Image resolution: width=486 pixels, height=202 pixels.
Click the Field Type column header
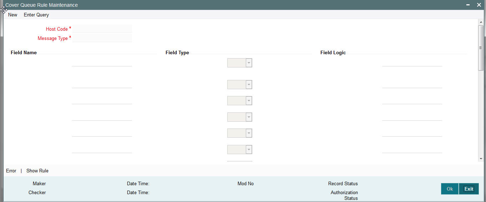point(177,52)
